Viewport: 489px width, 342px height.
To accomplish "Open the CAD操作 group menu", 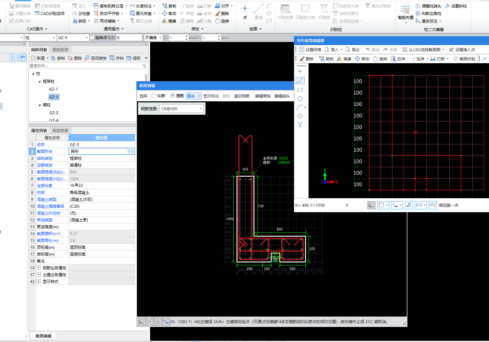I will pyautogui.click(x=37, y=29).
